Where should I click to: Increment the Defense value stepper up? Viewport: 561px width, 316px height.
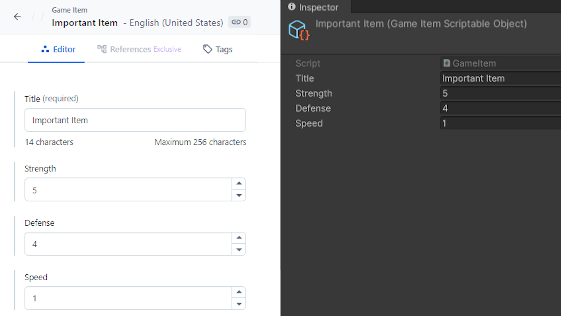239,237
